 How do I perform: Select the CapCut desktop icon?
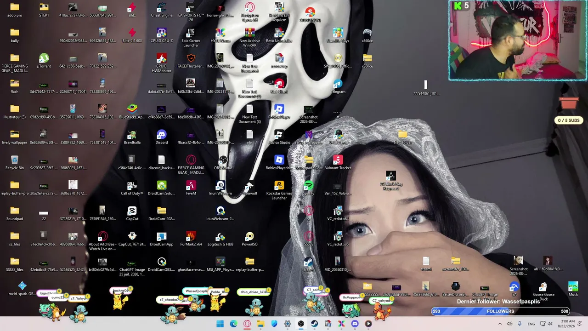[x=132, y=213]
